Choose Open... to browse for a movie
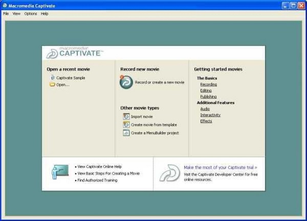Viewport: 307px width, 221px height. (62, 85)
